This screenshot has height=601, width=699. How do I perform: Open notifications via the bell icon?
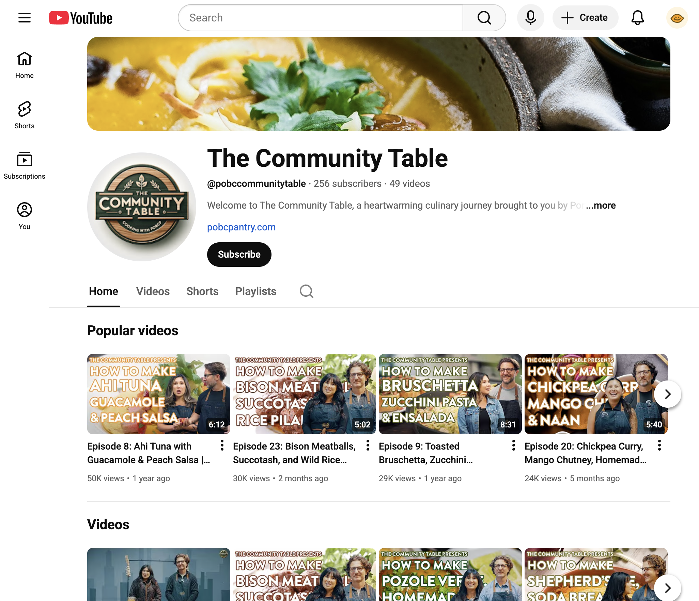[637, 18]
